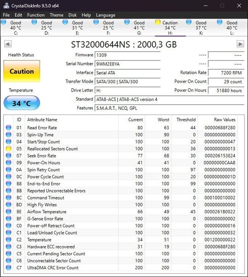Click the blue orb beside UltraDMA CRC Error Count
The image size is (248, 277).
(8, 267)
